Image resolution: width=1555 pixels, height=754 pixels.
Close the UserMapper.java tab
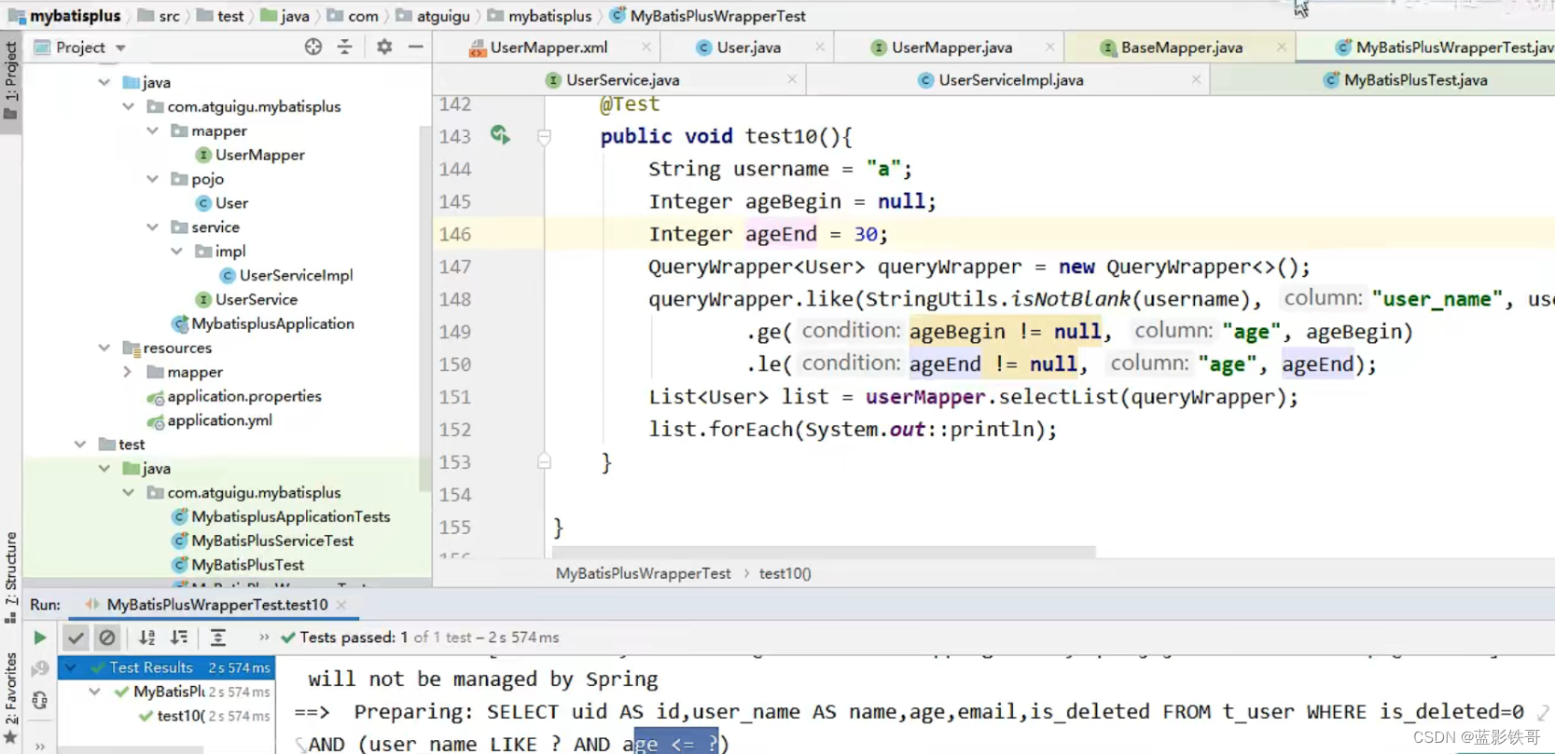pos(1050,47)
